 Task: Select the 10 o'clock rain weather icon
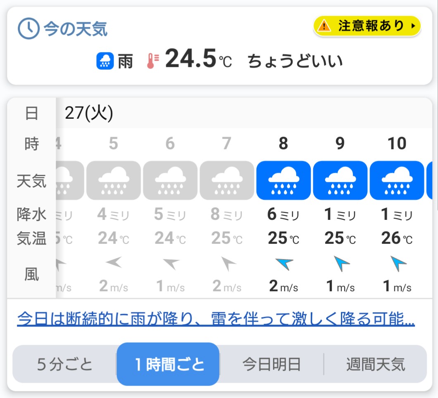[x=397, y=180]
